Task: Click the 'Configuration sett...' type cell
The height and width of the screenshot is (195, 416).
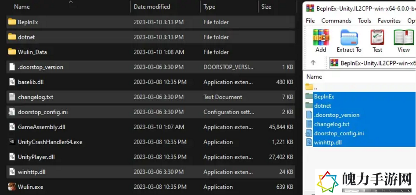Action: pos(229,112)
